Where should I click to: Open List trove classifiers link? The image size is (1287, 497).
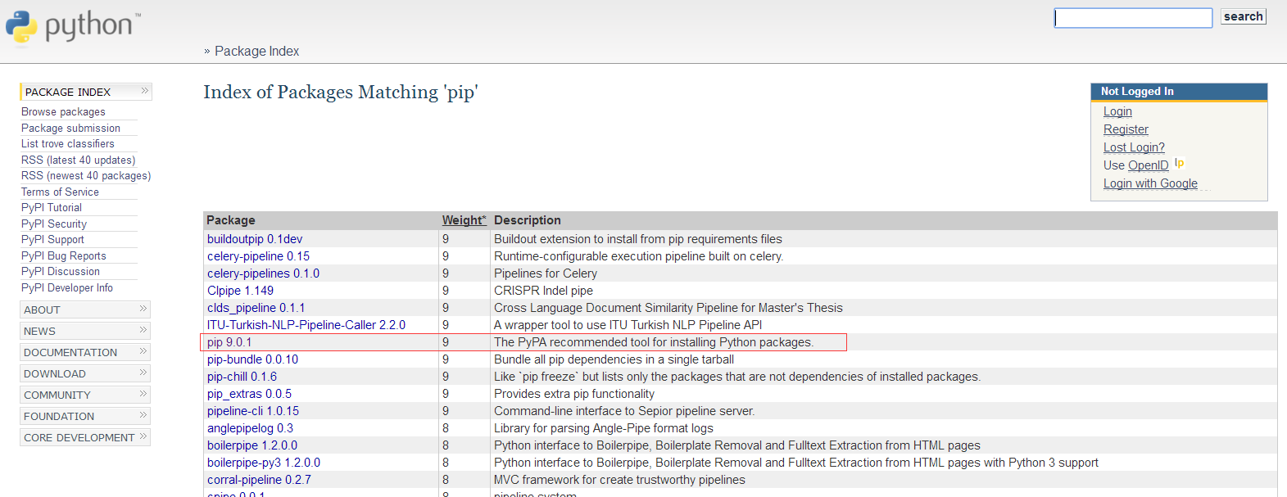68,143
